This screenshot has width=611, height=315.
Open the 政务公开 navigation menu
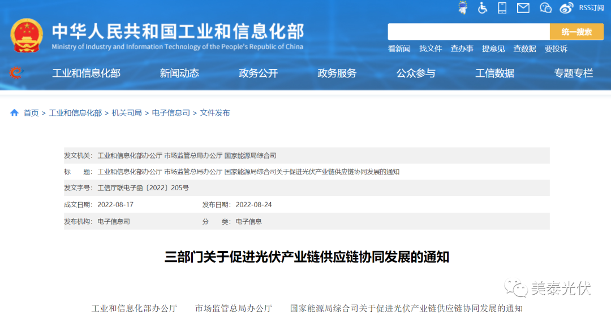[x=259, y=73]
